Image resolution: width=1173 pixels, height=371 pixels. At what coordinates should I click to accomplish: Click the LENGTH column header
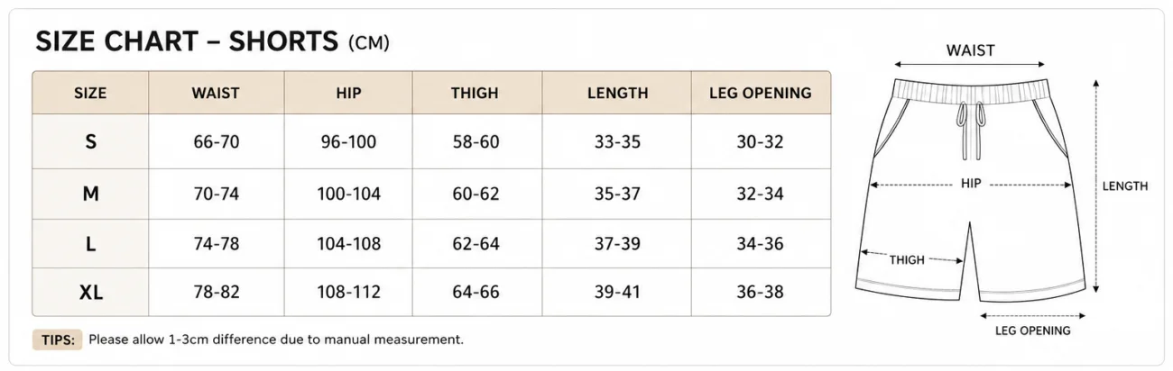tap(617, 93)
